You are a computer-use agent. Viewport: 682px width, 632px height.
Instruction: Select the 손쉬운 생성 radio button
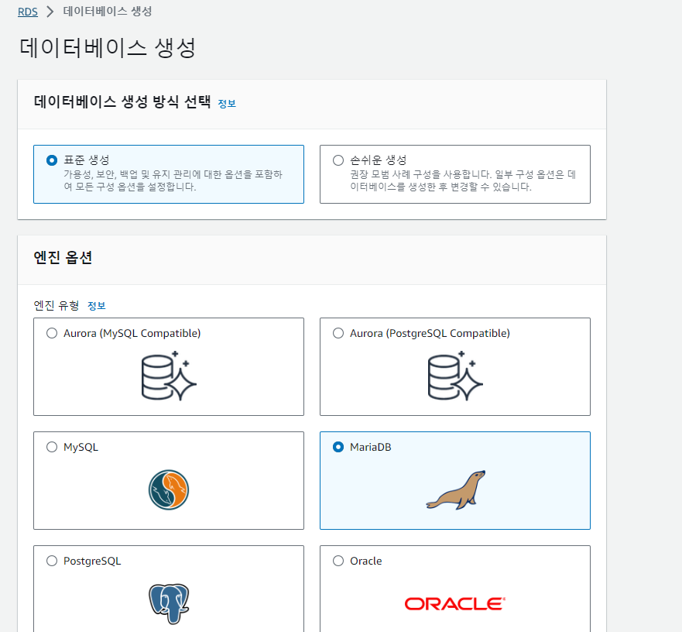(x=338, y=160)
